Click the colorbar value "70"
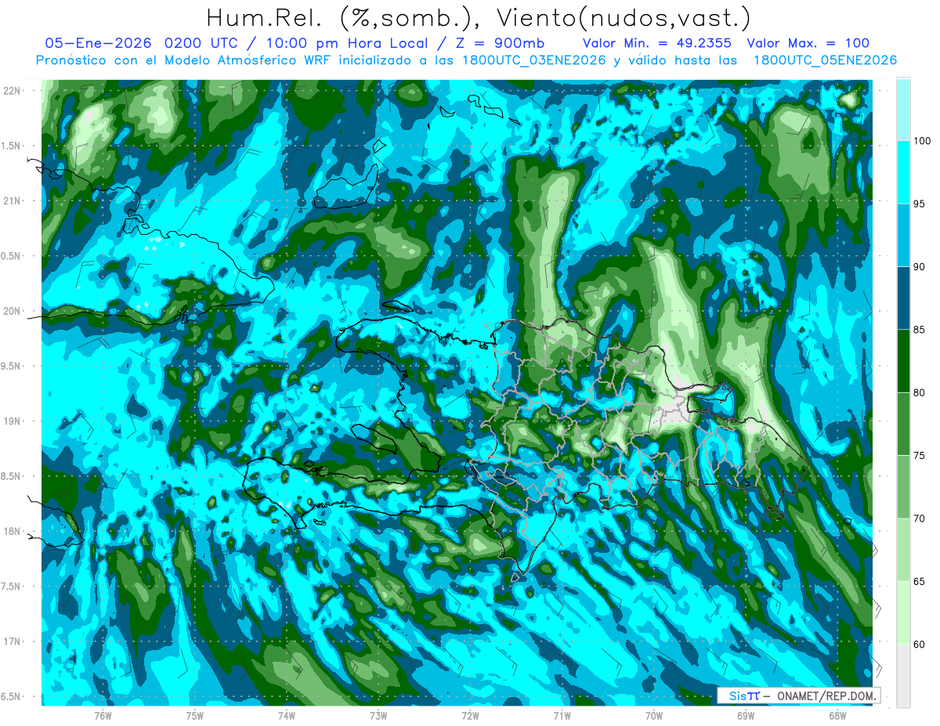940x726 pixels. tap(920, 518)
